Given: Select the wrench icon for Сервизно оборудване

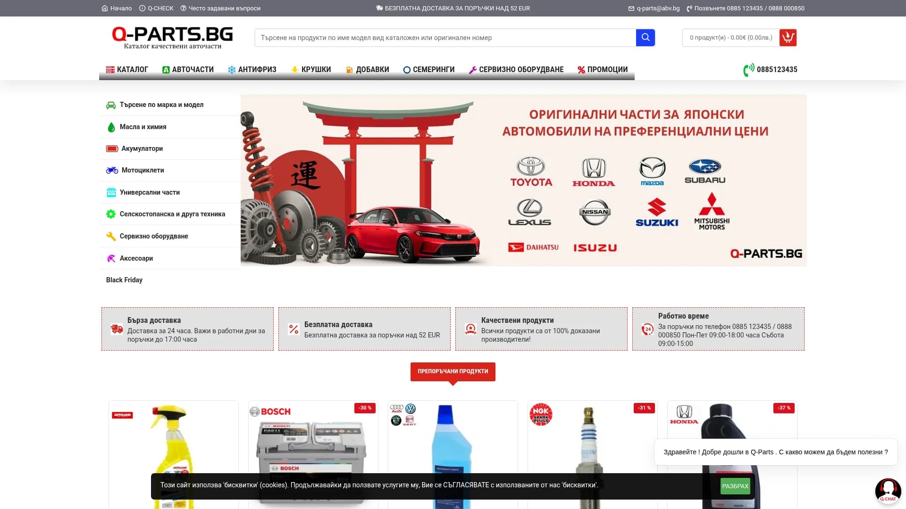Looking at the screenshot, I should [x=111, y=236].
